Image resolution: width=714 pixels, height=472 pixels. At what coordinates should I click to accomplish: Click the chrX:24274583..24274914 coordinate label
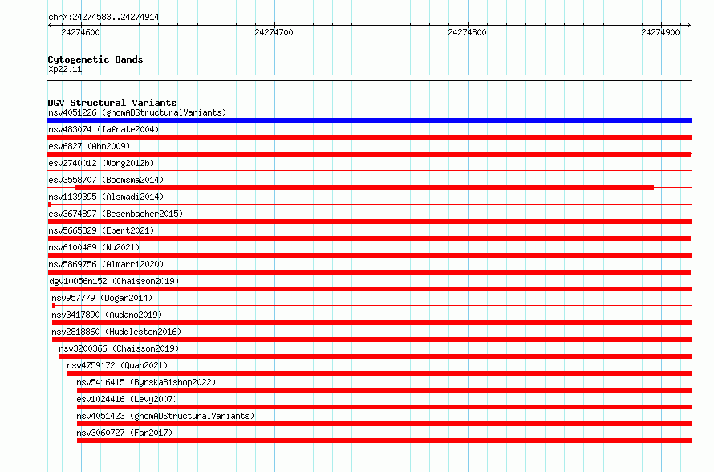click(103, 17)
